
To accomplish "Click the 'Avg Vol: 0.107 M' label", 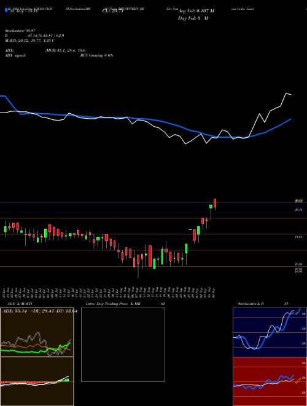I will pos(196,11).
